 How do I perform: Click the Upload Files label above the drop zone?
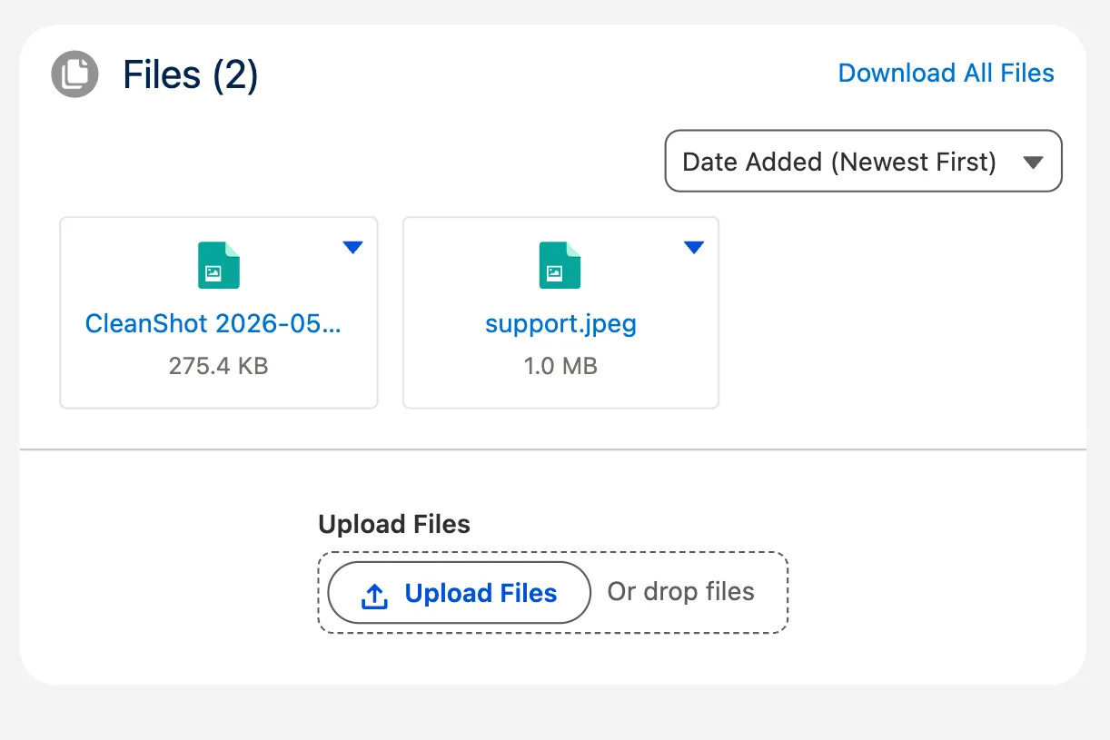(394, 524)
